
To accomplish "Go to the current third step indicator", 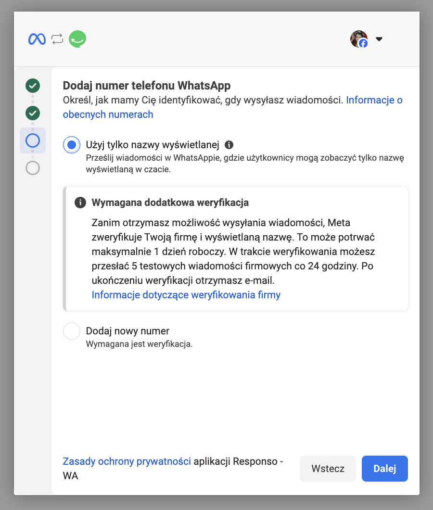I will point(33,140).
